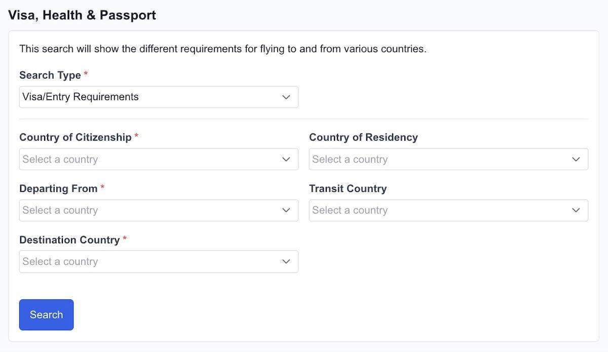This screenshot has width=608, height=352.
Task: Click the Country of Citizenship chevron arrow
Action: (286, 159)
